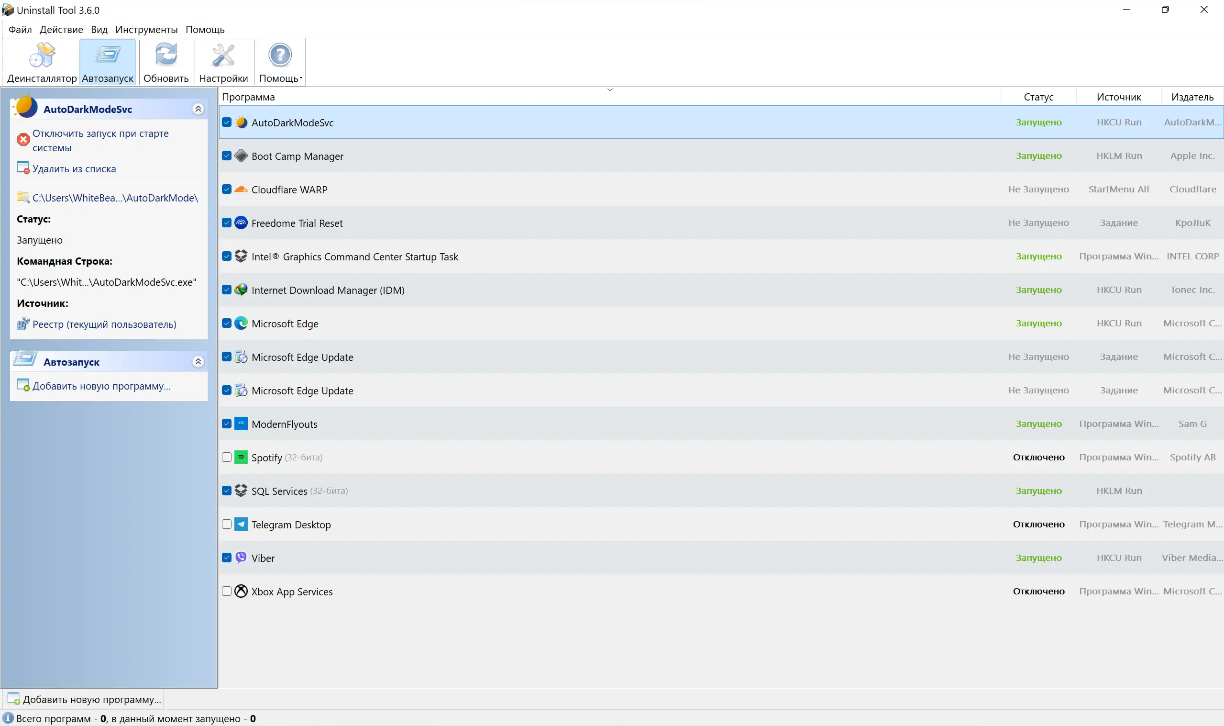This screenshot has width=1224, height=726.
Task: Click the Spotify green icon in list
Action: pos(241,457)
